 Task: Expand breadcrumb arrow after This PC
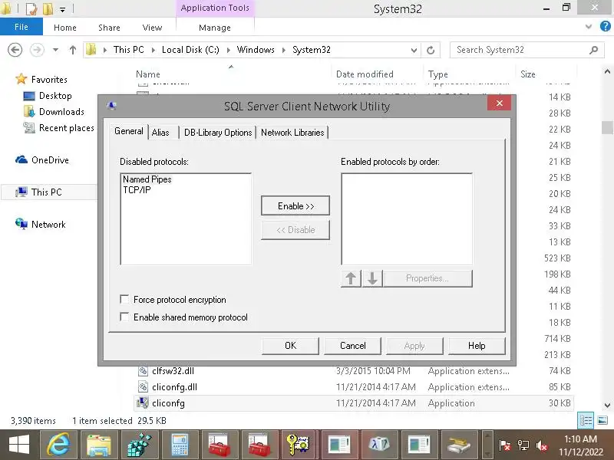click(153, 50)
